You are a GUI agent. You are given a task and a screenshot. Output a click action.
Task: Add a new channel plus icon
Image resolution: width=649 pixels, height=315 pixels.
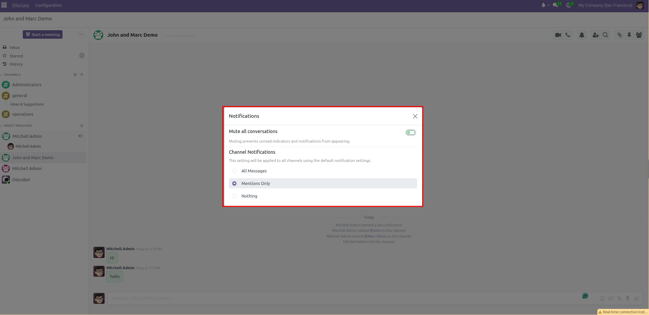click(x=82, y=75)
